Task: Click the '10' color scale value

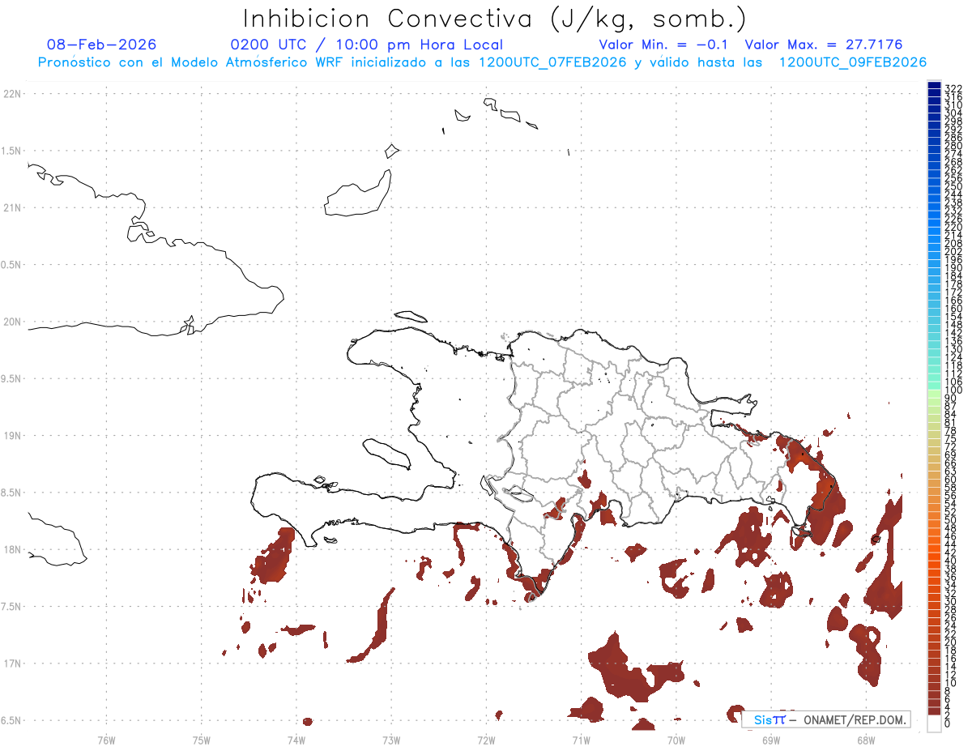Action: (950, 683)
